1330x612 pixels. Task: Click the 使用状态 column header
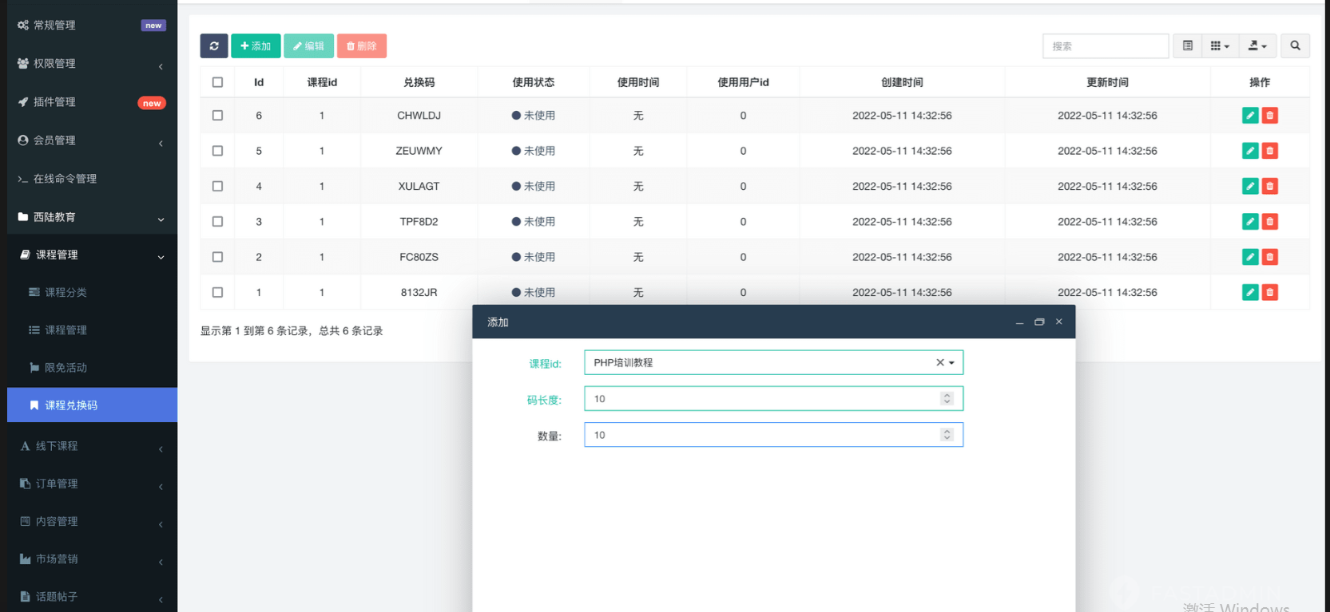(x=534, y=82)
